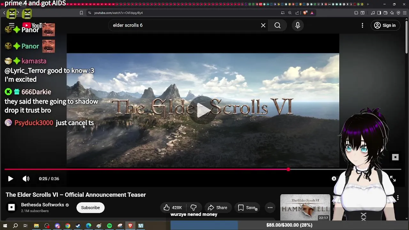
Task: Open File Explorer from the taskbar
Action: (x=36, y=226)
